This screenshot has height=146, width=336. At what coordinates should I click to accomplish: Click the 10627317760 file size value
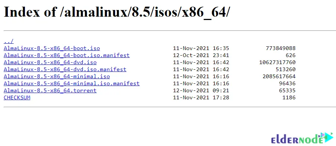point(277,62)
